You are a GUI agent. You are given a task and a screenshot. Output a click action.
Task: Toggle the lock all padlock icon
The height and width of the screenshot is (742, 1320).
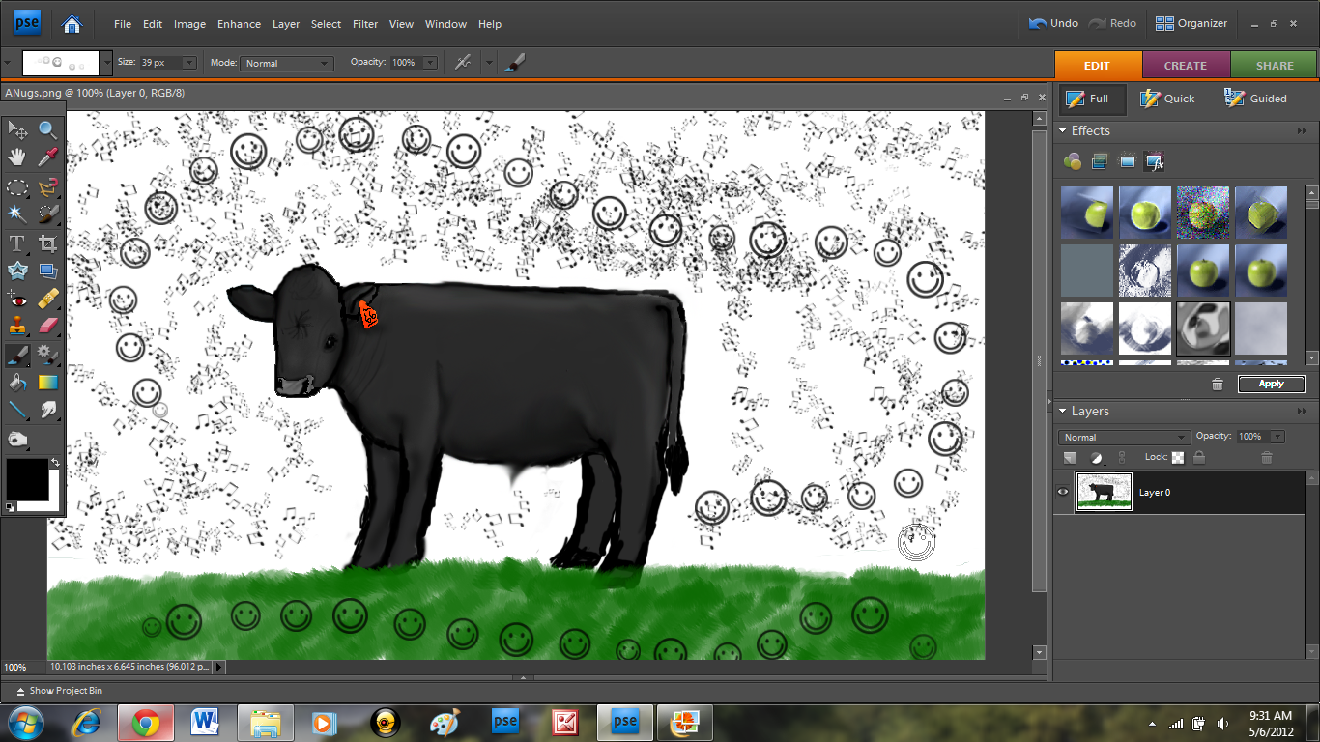[x=1199, y=458]
